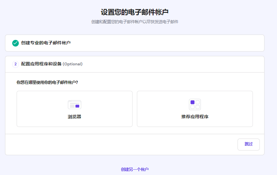Screen dimensions: 277x175
Task: Click the purple block inside browser icon
Action: tap(77, 106)
